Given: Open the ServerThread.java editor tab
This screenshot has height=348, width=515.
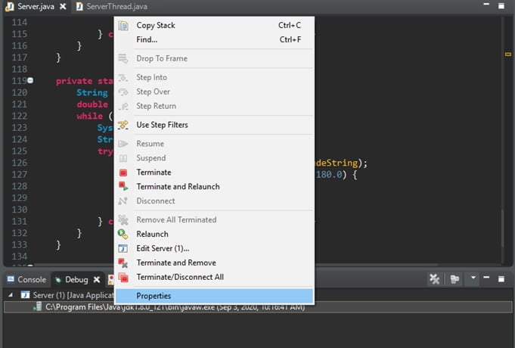Looking at the screenshot, I should (x=112, y=7).
